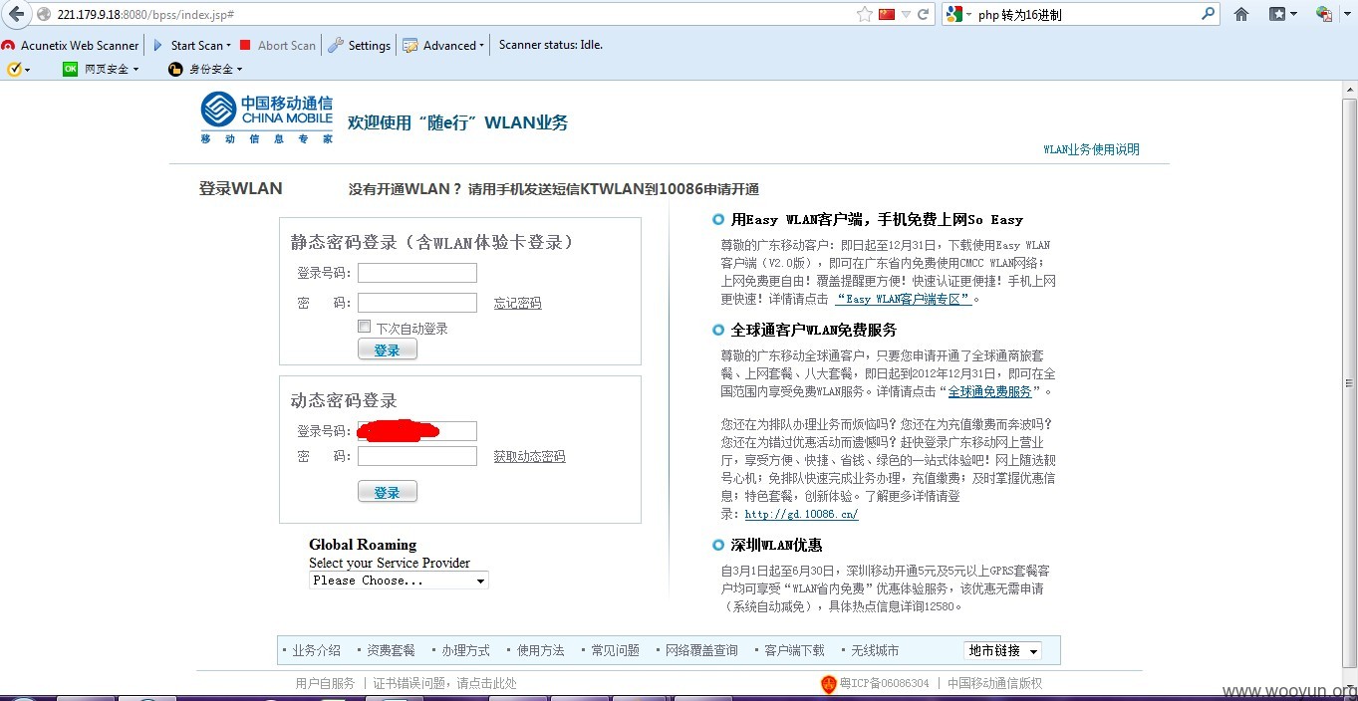Click the 中国移动通信版权 footer text
This screenshot has height=701, width=1358.
coord(994,683)
